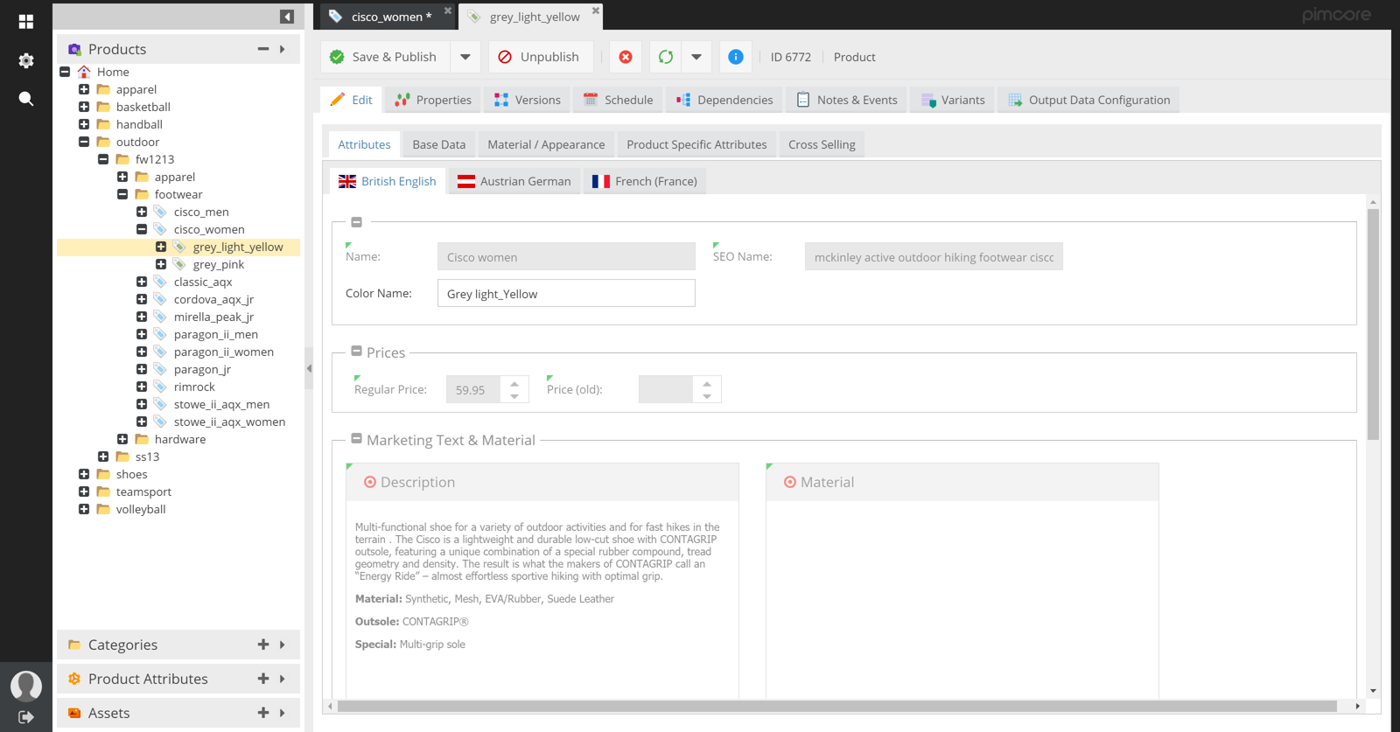Screen dimensions: 1400x732
Task: Click the Unpublish button
Action: [539, 57]
